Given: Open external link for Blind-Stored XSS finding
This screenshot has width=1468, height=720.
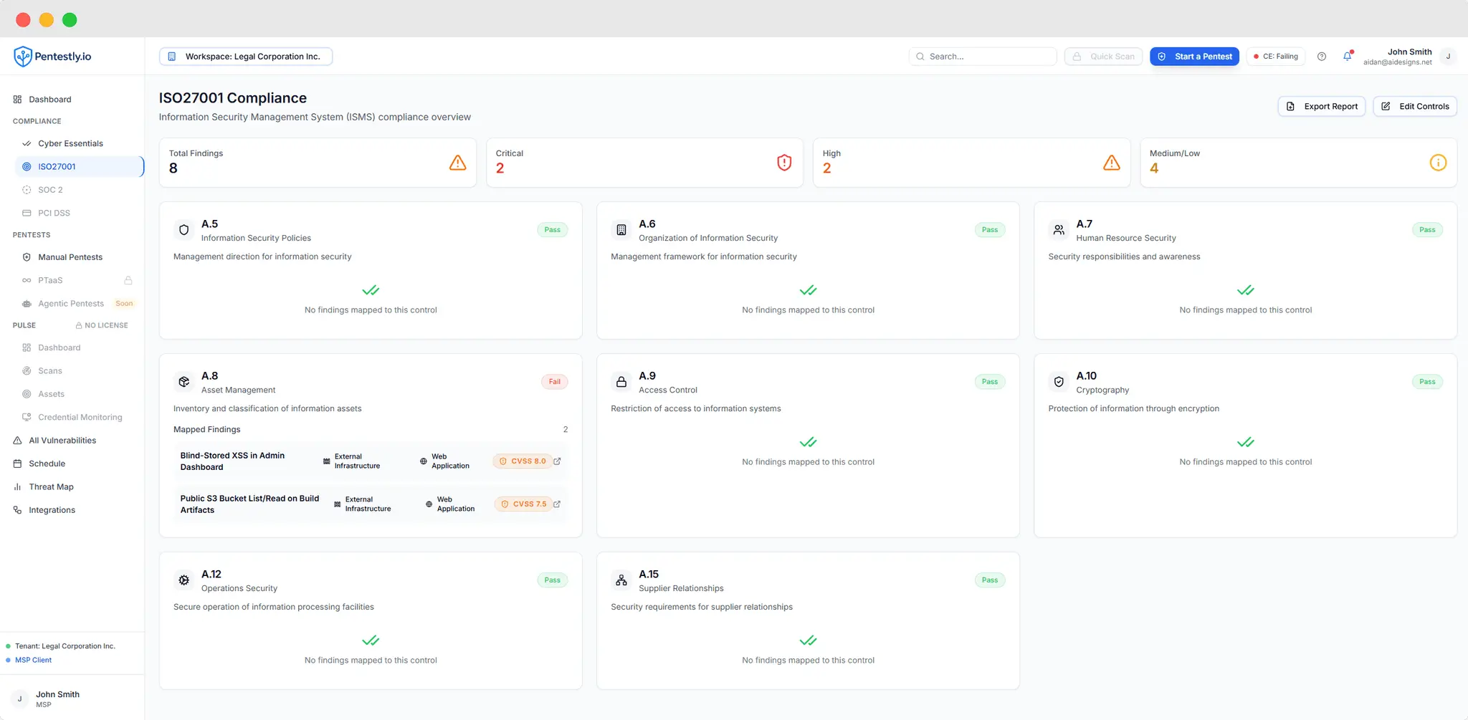Looking at the screenshot, I should pos(557,461).
